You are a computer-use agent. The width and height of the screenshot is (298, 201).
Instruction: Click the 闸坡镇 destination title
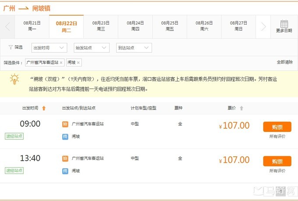pos(41,8)
